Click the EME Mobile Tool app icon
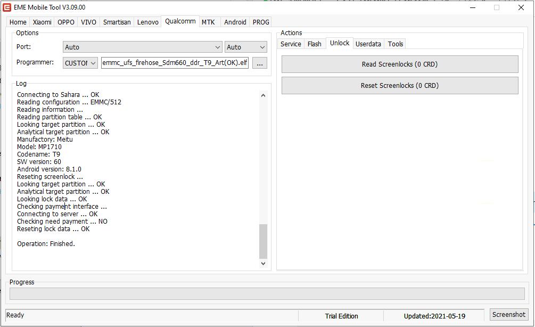535x327 pixels. (x=7, y=7)
